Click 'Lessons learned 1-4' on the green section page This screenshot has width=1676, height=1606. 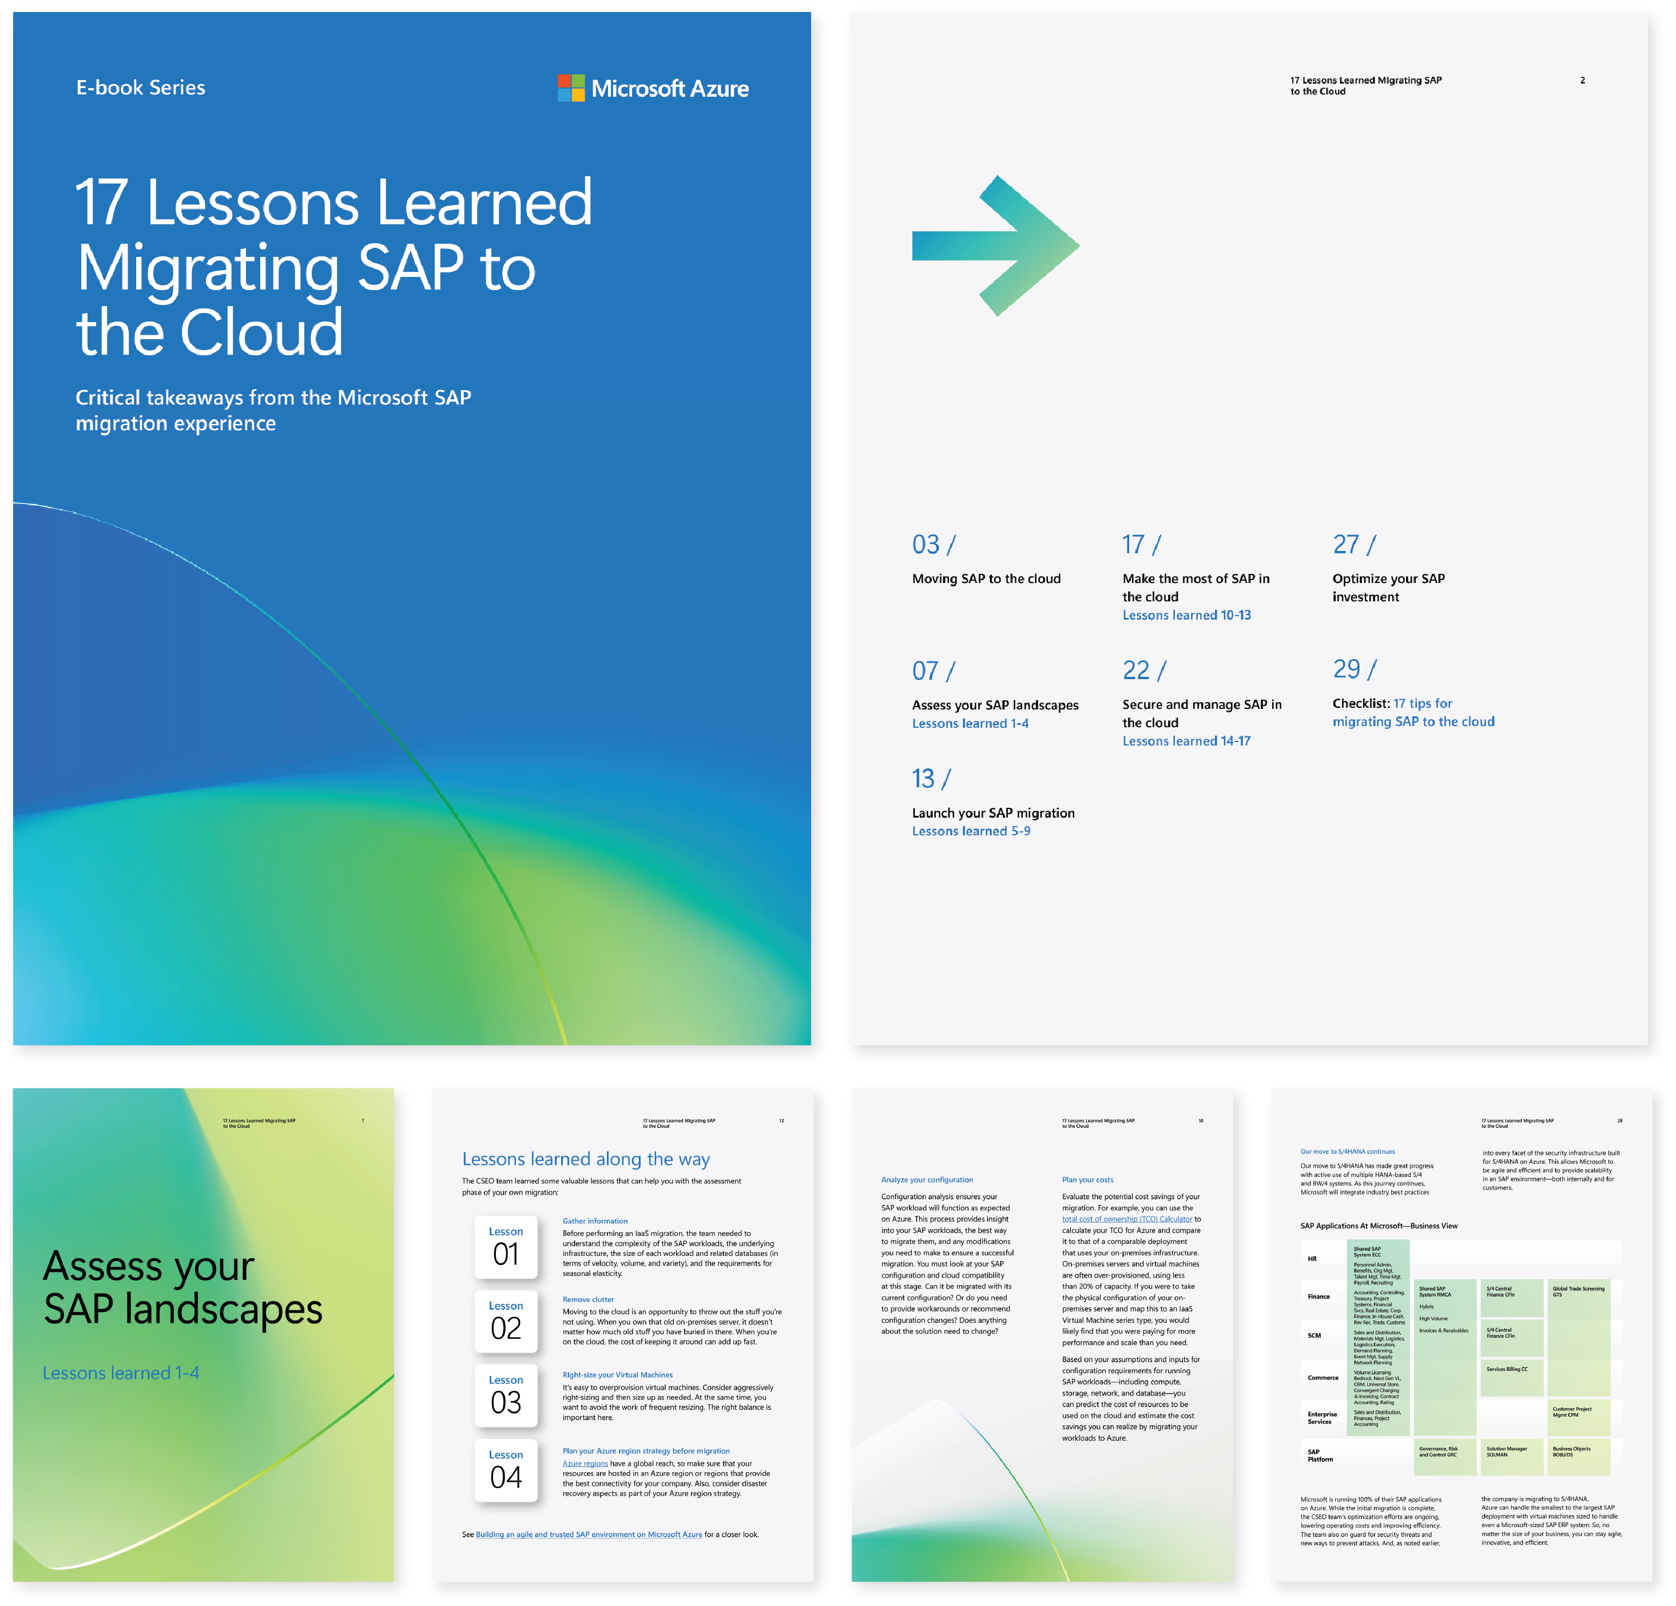(121, 1373)
